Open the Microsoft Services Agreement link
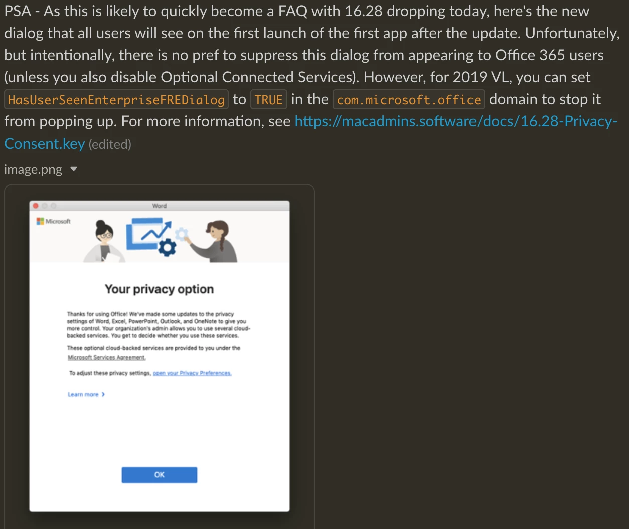 107,358
